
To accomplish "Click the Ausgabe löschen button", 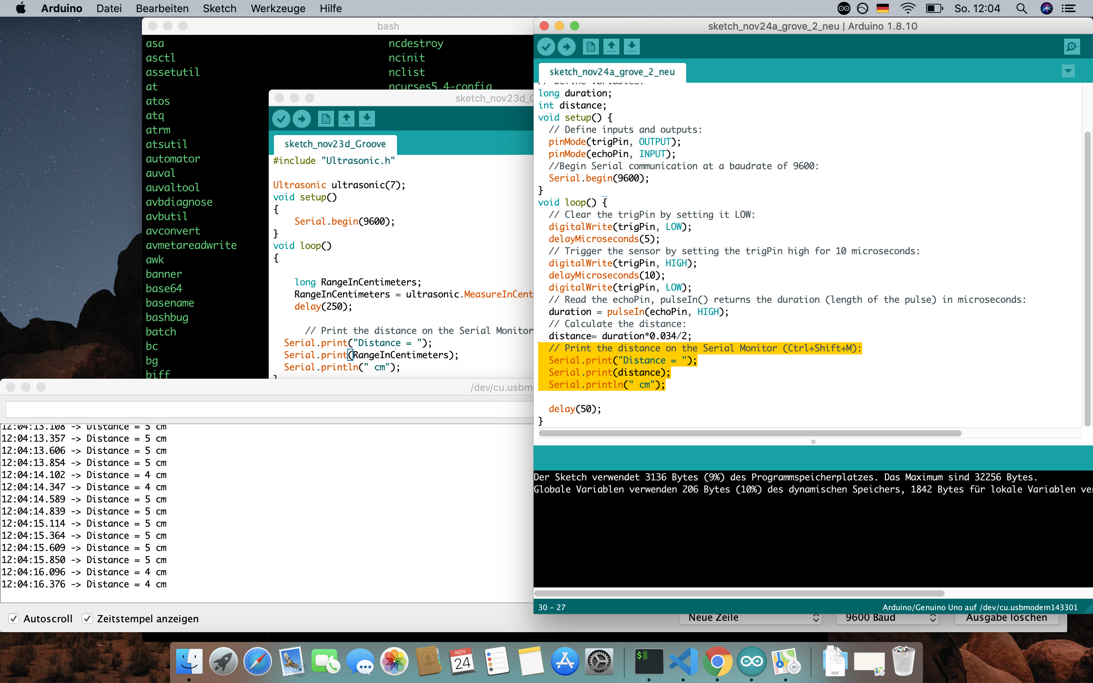I will 1006,618.
